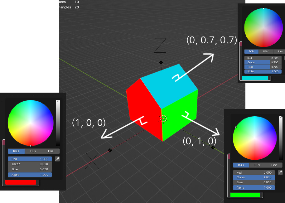Click the cyan color swatch under the top picker
This screenshot has width=285, height=203.
tap(255, 78)
